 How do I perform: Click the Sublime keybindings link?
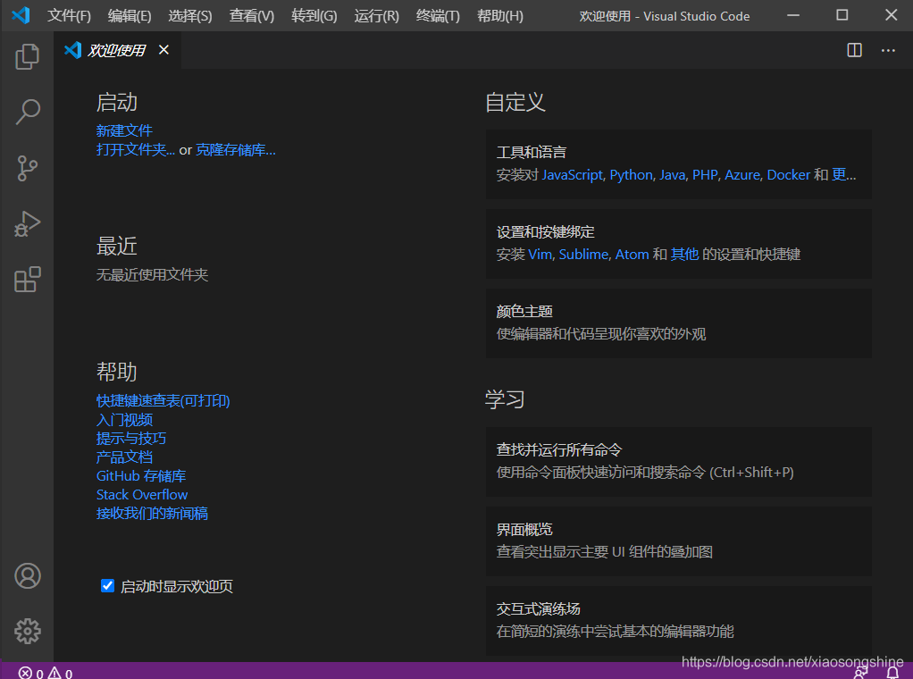(x=584, y=255)
